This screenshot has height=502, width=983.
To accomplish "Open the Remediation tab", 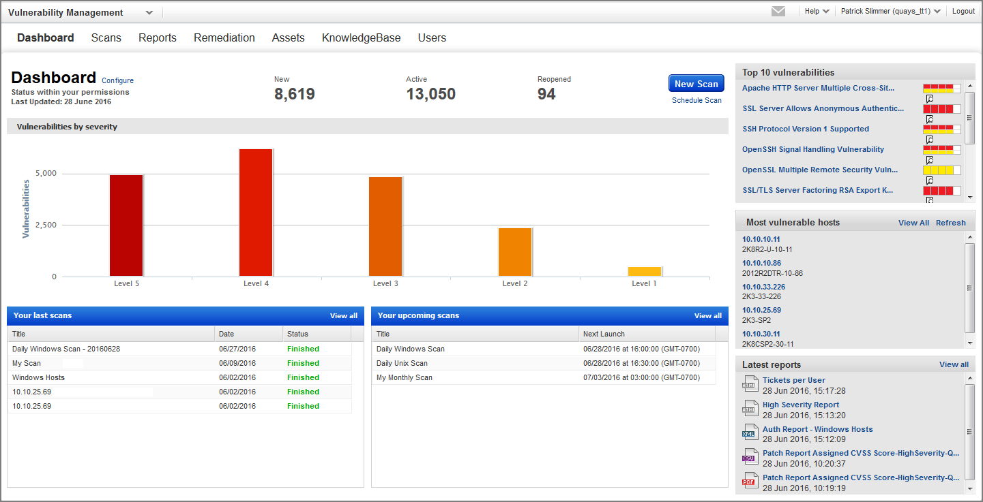I will tap(224, 38).
